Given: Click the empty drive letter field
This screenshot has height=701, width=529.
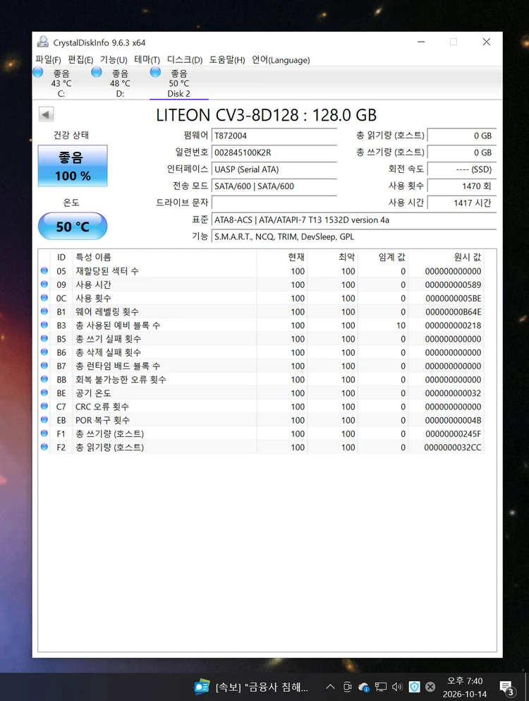Looking at the screenshot, I should 274,203.
